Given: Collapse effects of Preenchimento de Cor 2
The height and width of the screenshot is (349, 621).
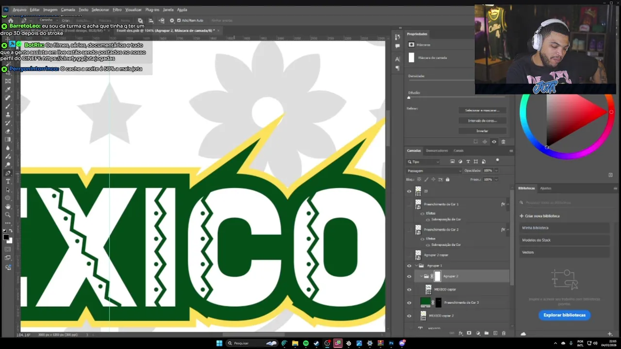Looking at the screenshot, I should (508, 229).
